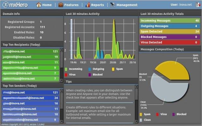Click senders list scroll up arrow
Screen dimensions: 202x126
coord(62,91)
